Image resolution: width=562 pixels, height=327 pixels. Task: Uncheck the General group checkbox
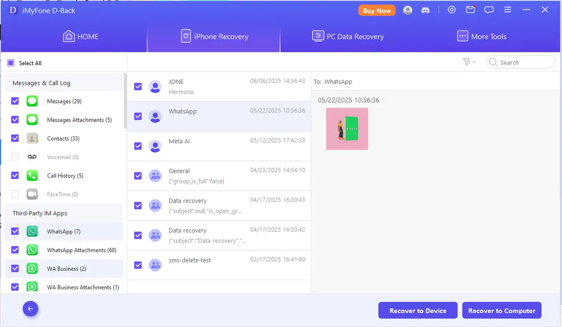pos(138,176)
